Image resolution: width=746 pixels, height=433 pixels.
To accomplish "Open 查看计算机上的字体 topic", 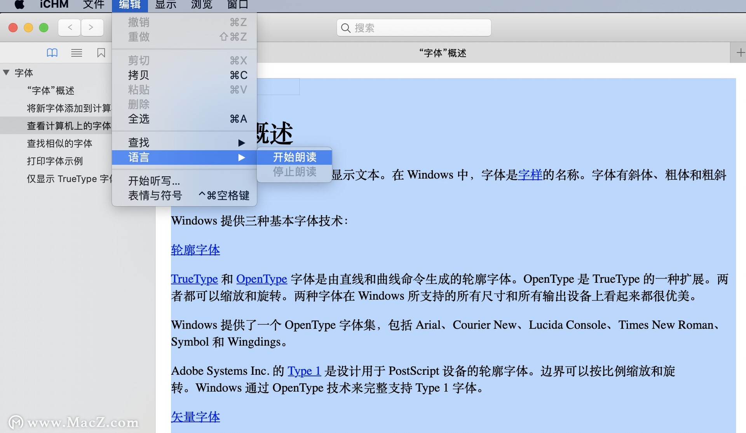I will point(69,126).
